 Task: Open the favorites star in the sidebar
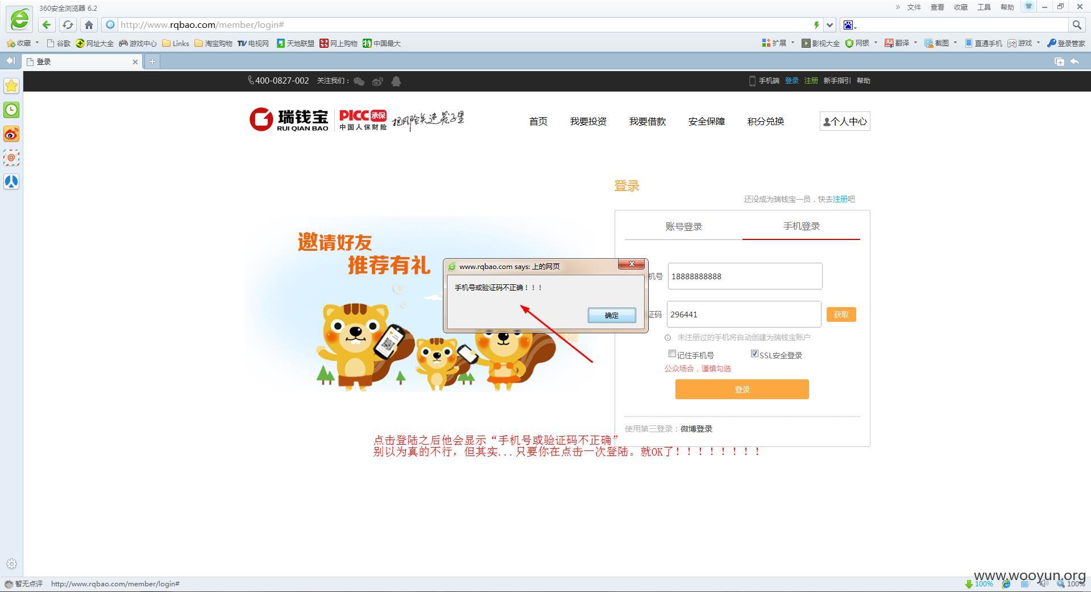point(11,86)
